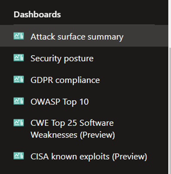Click empty space in highlighted Attack surface row

145,36
